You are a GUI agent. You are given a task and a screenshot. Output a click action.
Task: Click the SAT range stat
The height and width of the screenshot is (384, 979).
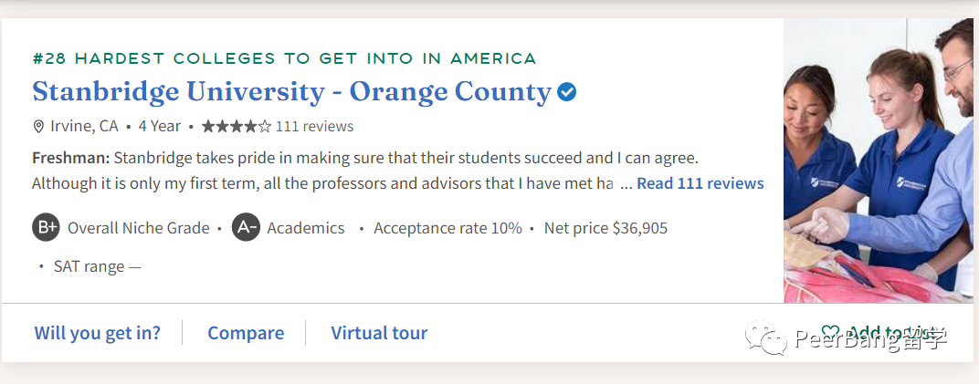tap(97, 266)
